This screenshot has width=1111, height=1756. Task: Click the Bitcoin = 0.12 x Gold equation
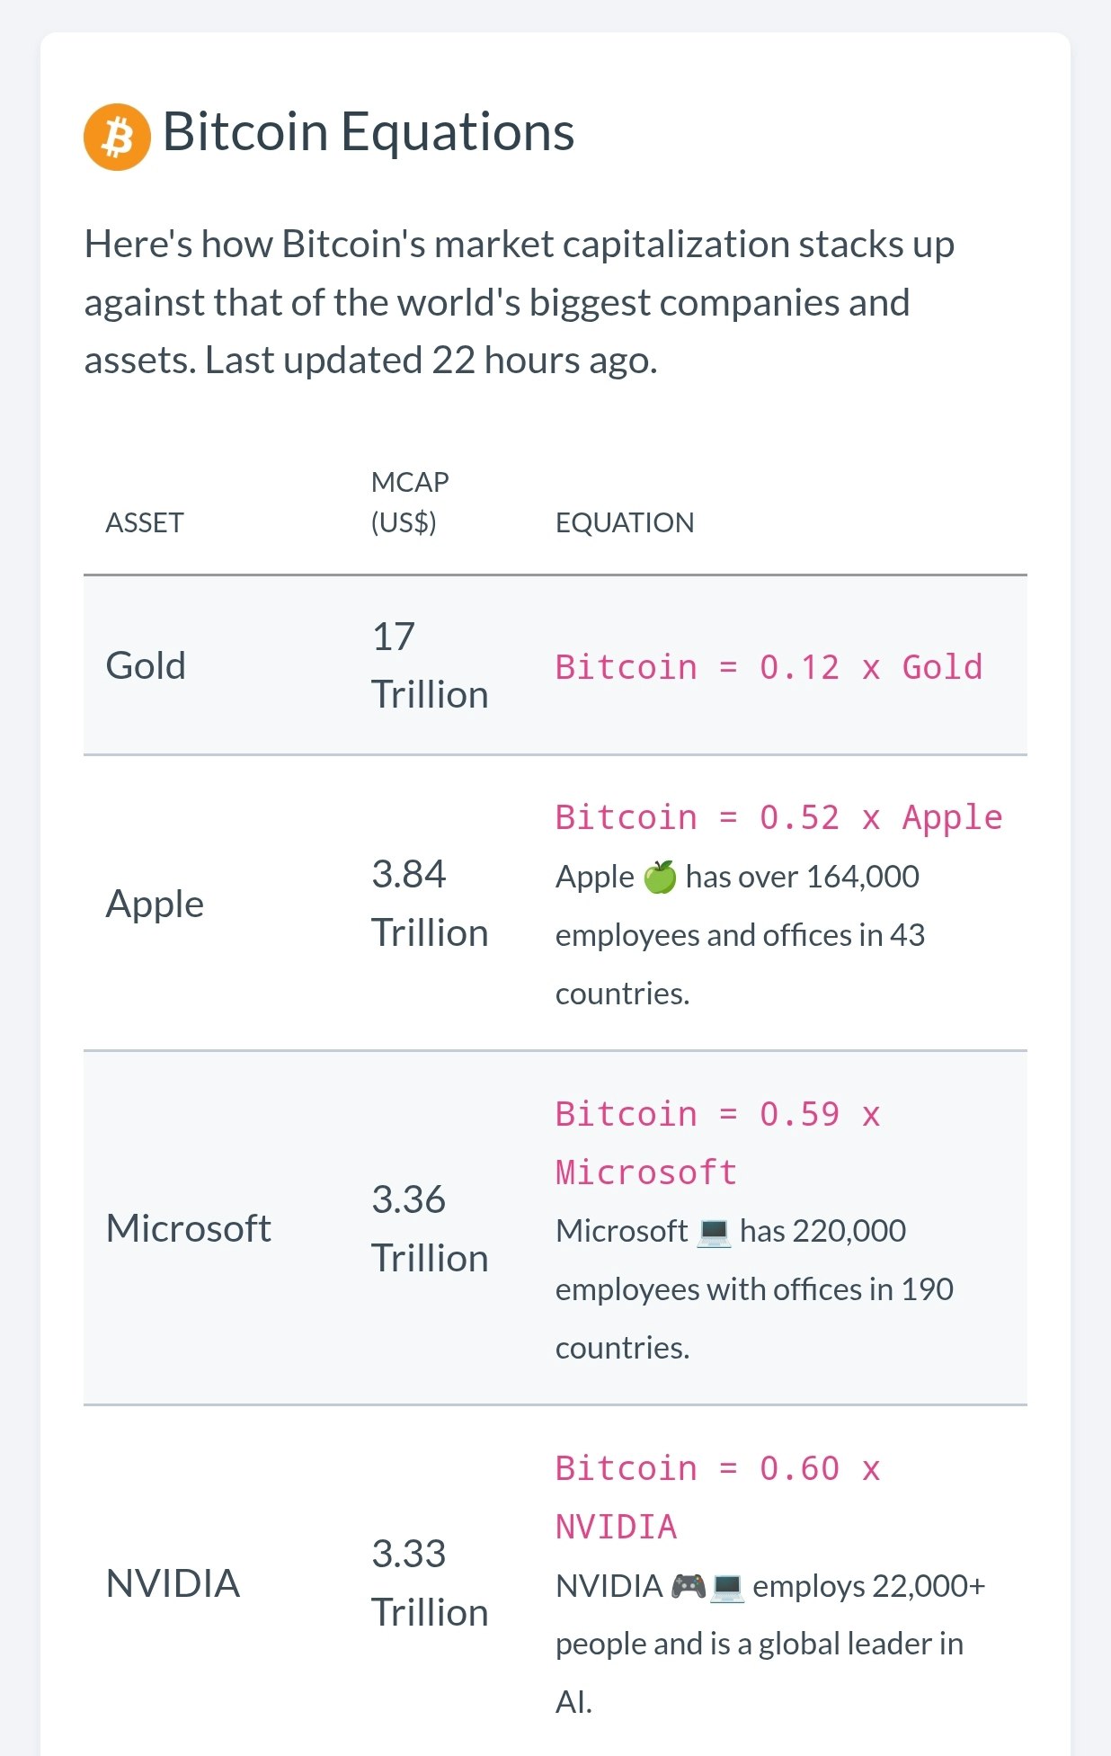769,667
